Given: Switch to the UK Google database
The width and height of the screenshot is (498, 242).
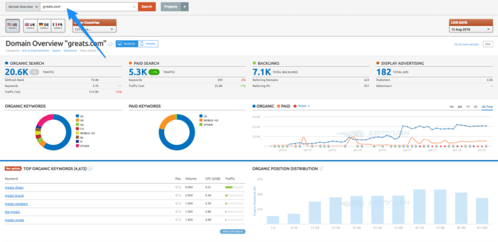Looking at the screenshot, I should click(30, 26).
